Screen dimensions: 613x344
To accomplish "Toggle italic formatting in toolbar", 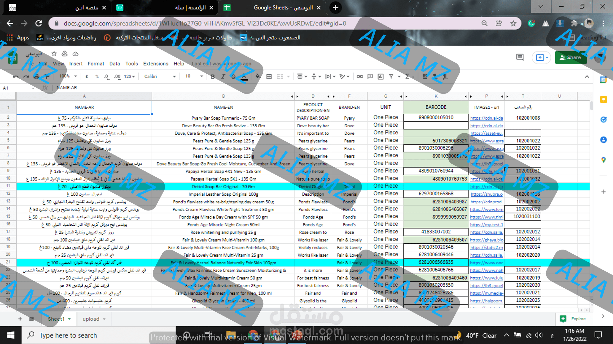I will 223,77.
